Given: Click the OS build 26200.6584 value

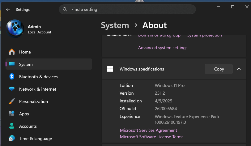Looking at the screenshot, I should (x=166, y=109).
